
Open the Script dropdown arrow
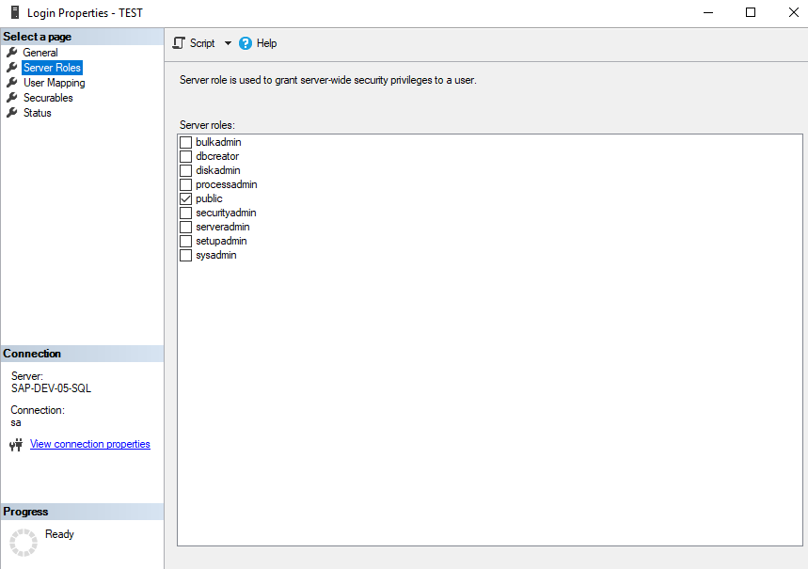pos(228,43)
